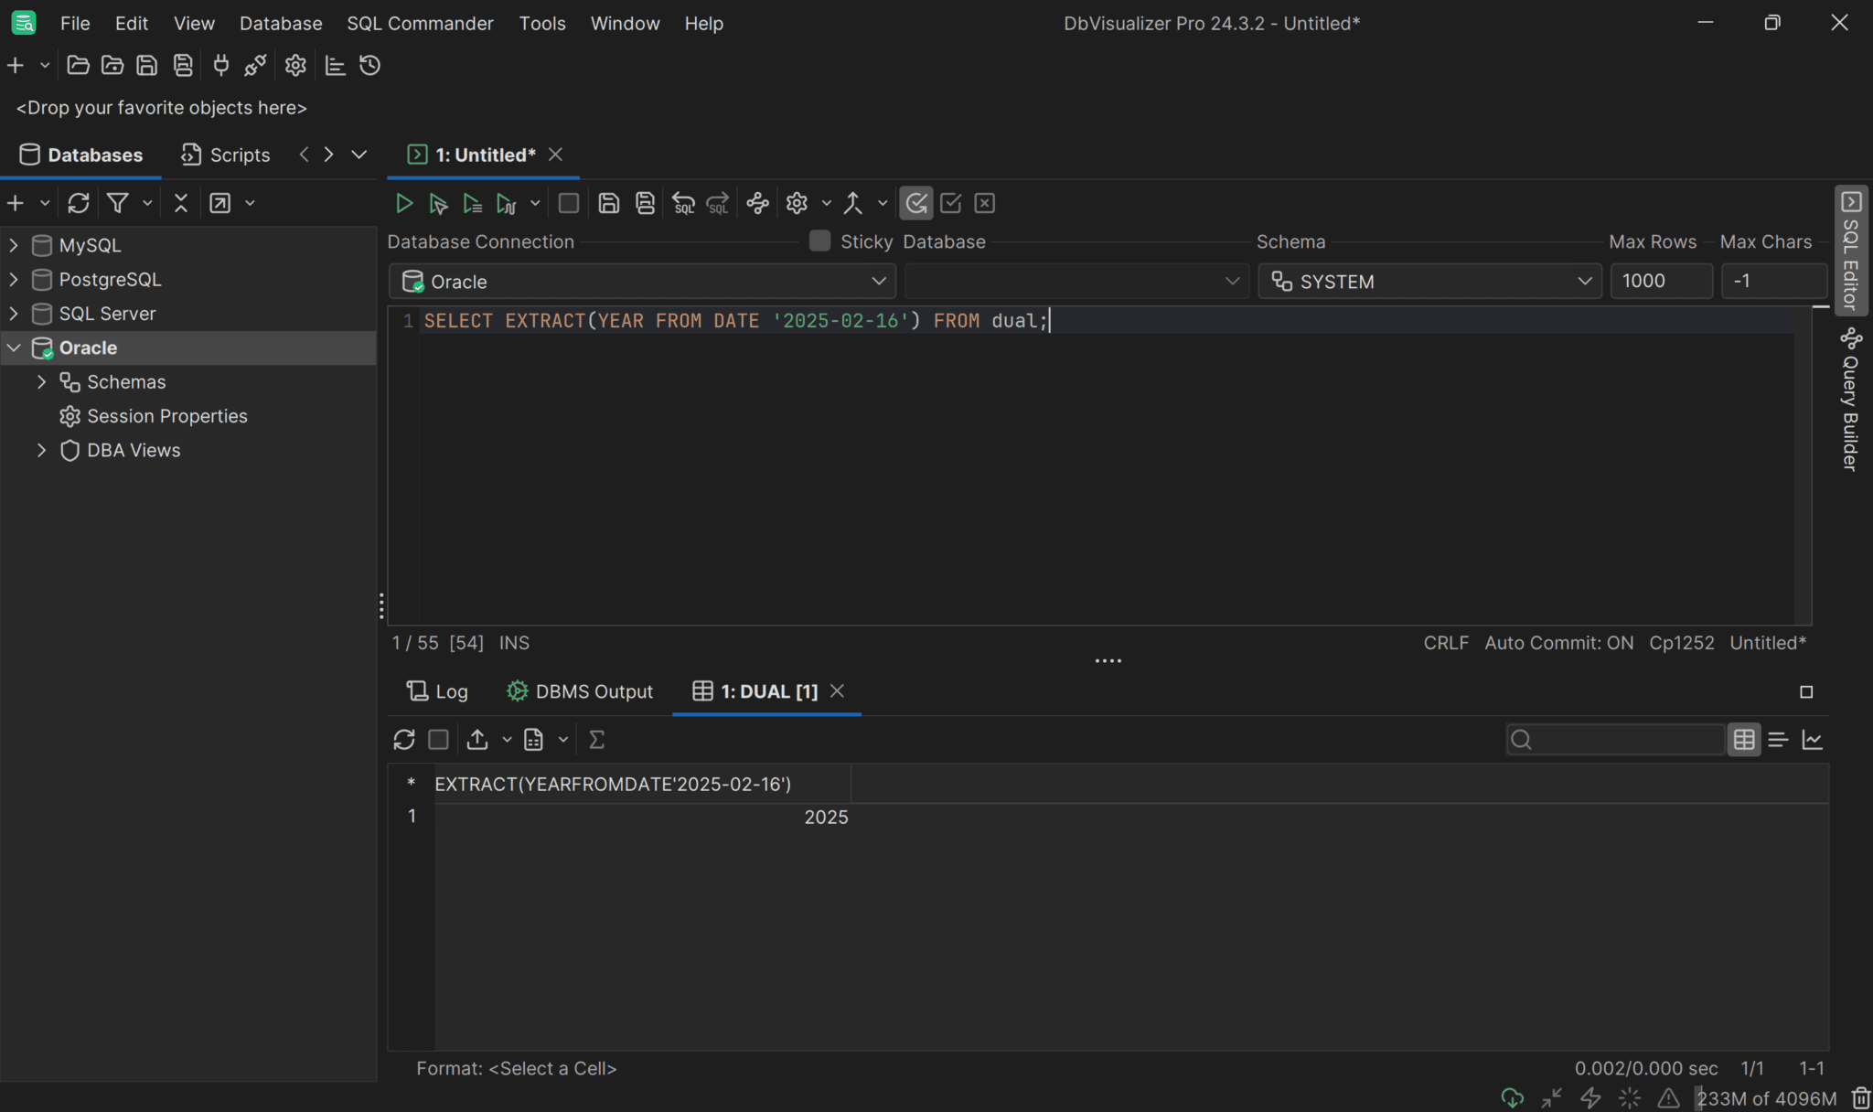
Task: Switch results to chart view icon
Action: coord(1812,740)
